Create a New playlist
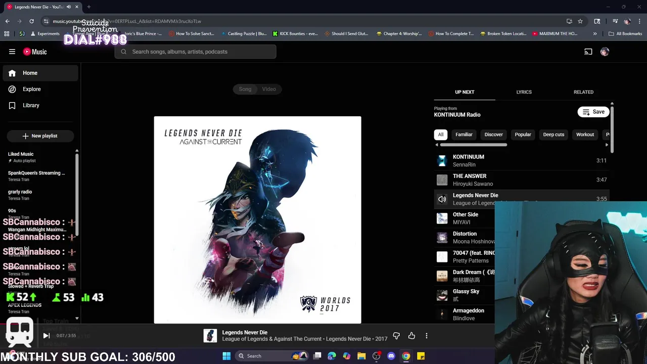 [40, 135]
